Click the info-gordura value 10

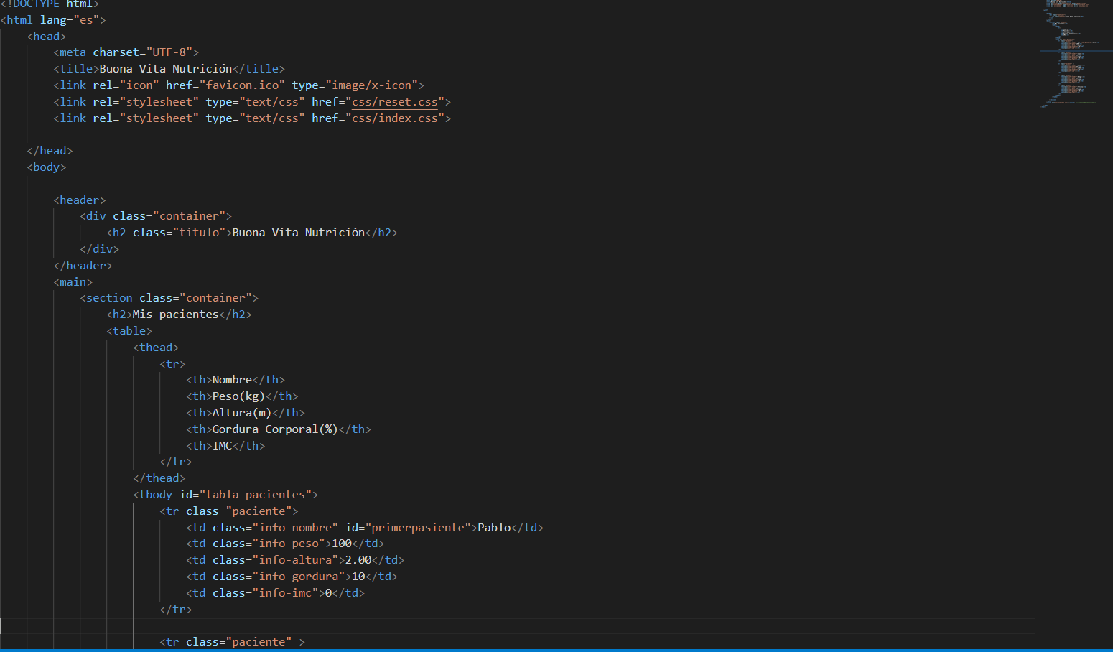tap(358, 577)
